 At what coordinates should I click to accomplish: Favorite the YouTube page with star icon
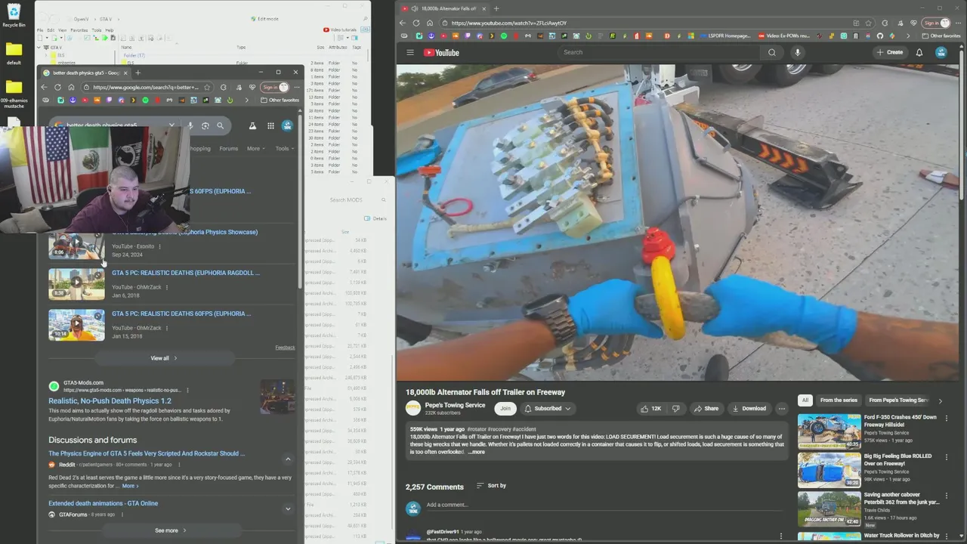[x=870, y=23]
